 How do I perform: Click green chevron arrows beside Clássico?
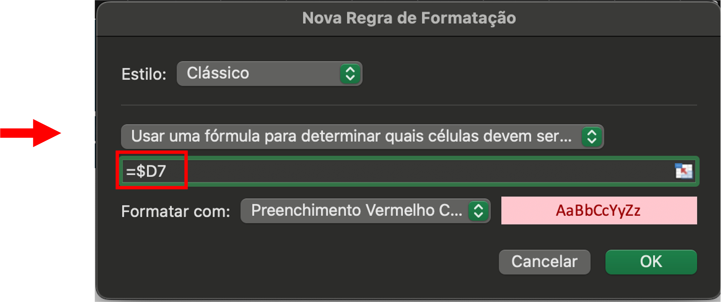tap(350, 74)
